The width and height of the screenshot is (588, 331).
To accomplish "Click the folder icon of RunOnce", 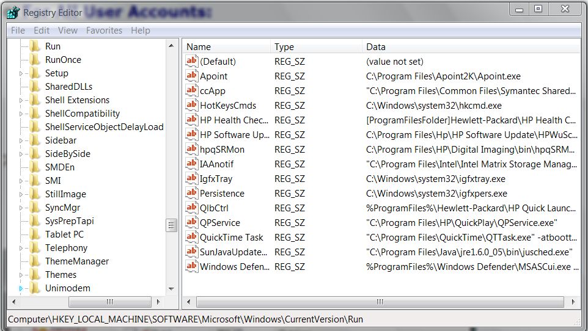I will 35,59.
